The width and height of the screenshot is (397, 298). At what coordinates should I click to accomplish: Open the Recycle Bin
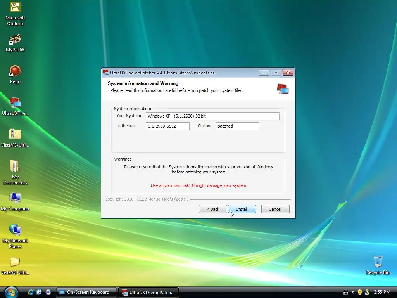coord(378,265)
